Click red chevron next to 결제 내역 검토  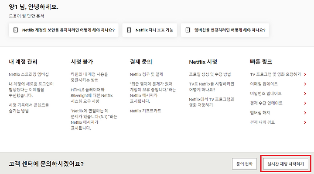click(x=305, y=122)
